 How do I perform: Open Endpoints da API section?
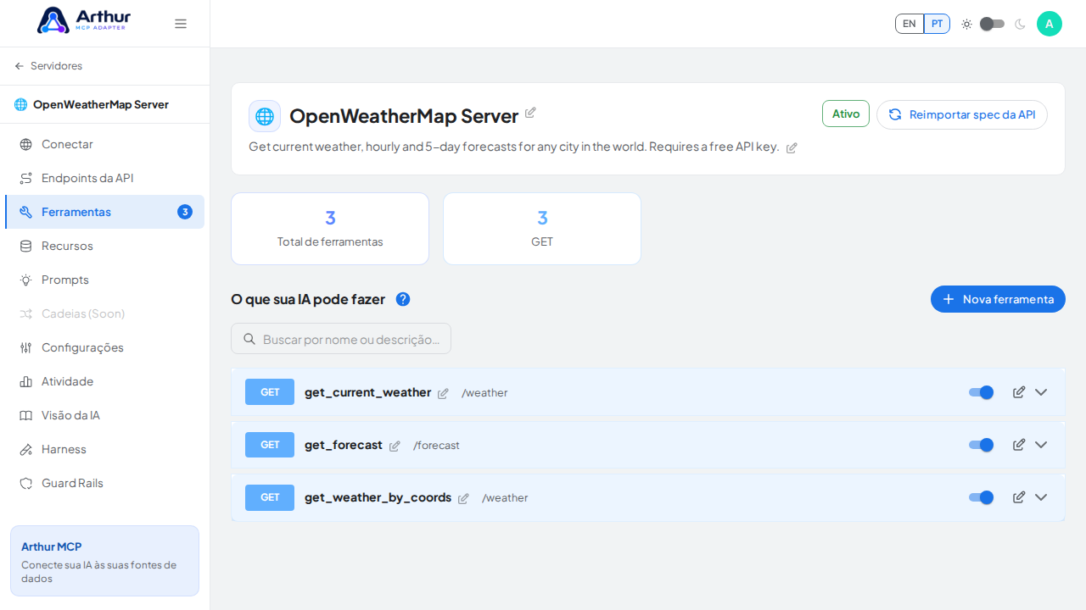104,178
